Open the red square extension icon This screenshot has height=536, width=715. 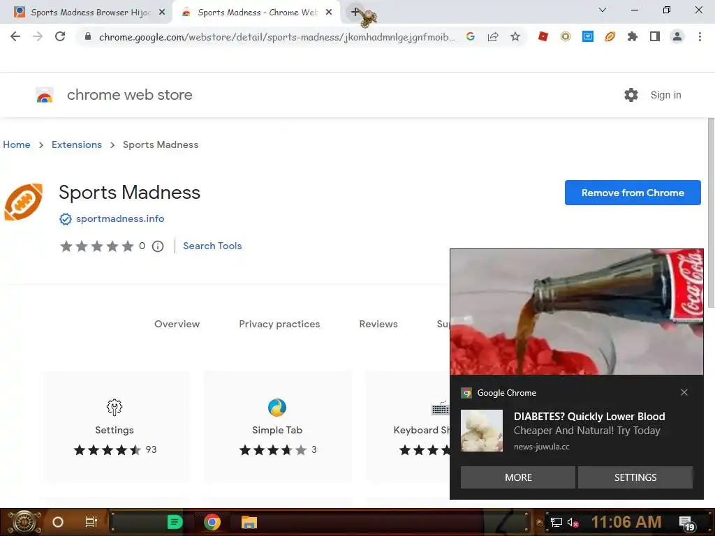543,36
